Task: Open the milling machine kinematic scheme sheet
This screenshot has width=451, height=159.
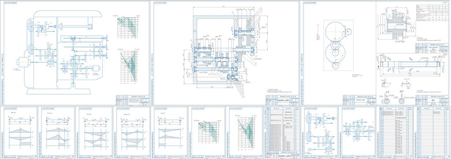Action: point(76,53)
